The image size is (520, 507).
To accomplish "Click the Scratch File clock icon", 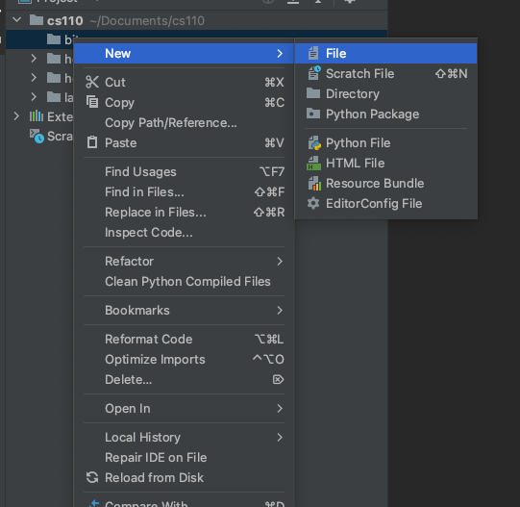I will pos(313,73).
